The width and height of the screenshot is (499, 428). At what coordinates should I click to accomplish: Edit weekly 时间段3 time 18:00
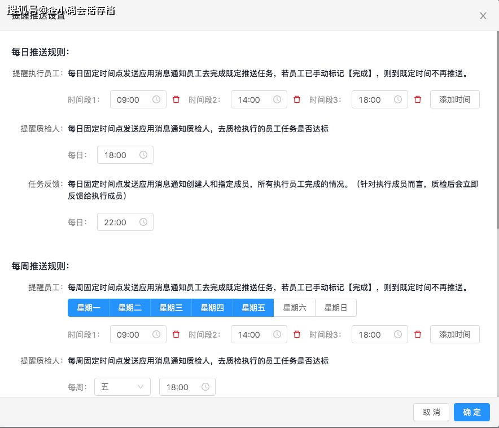tap(380, 334)
